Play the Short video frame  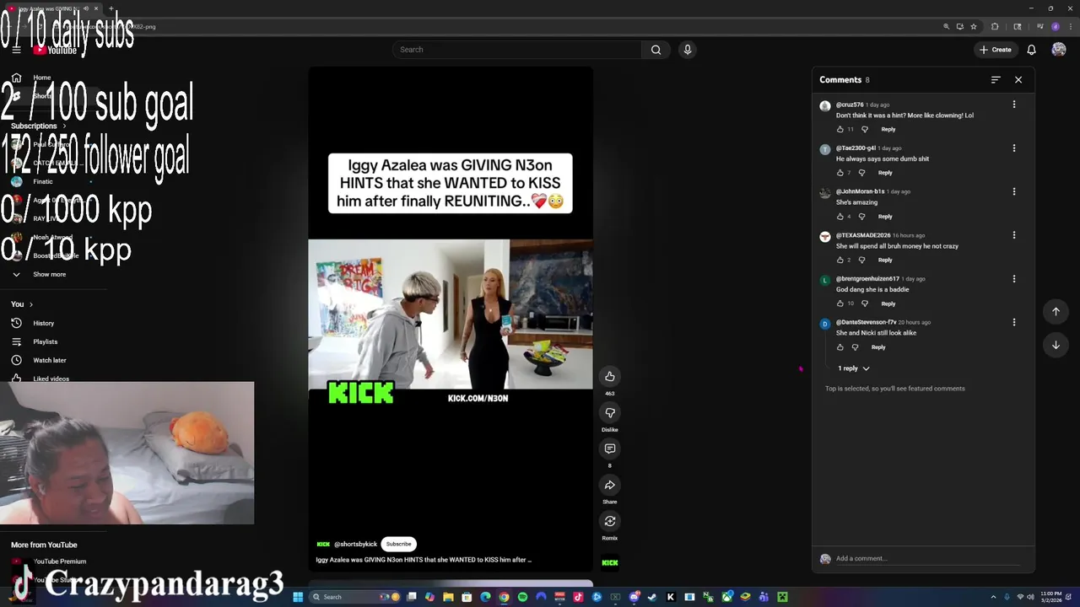450,314
